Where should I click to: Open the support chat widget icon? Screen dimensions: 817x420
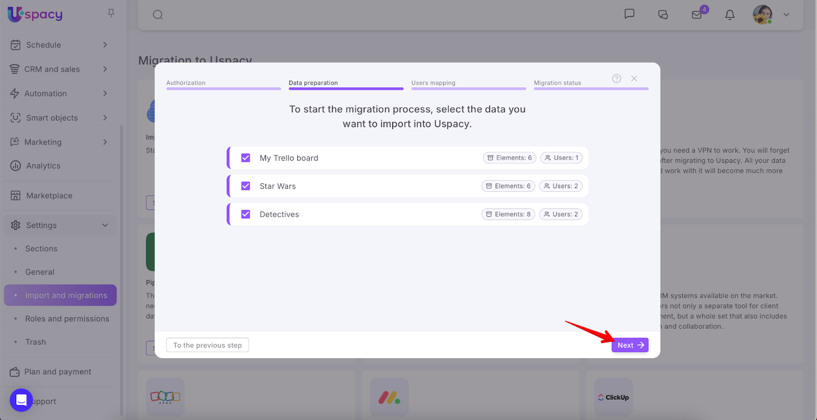(x=21, y=400)
